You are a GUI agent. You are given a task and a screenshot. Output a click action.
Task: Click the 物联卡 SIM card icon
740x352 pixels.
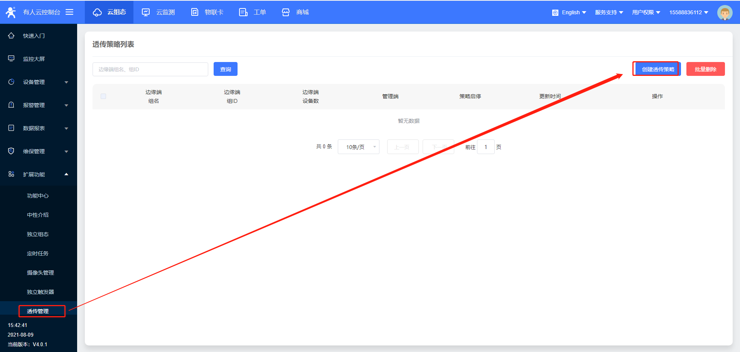[195, 12]
